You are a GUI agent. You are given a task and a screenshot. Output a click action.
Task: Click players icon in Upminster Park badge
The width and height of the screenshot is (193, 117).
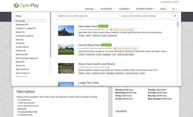(111, 29)
